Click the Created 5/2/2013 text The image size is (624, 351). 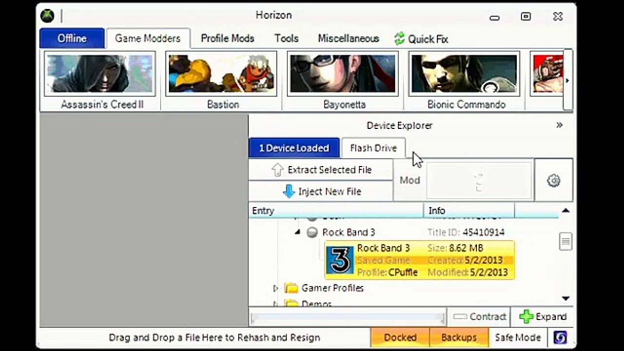[x=465, y=260]
